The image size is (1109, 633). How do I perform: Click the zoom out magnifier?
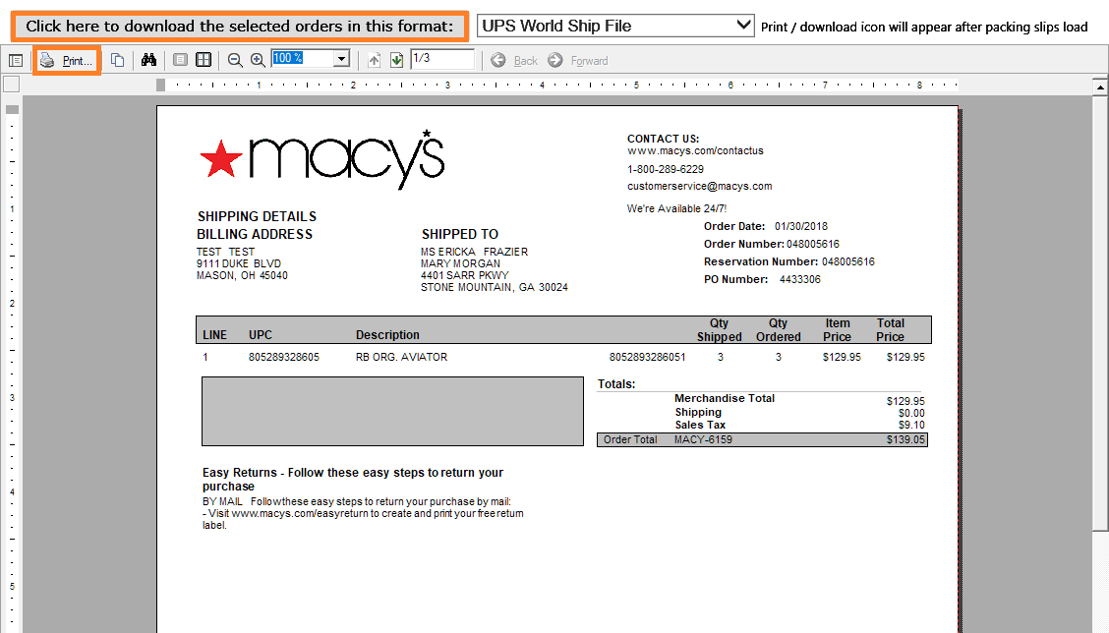(236, 61)
